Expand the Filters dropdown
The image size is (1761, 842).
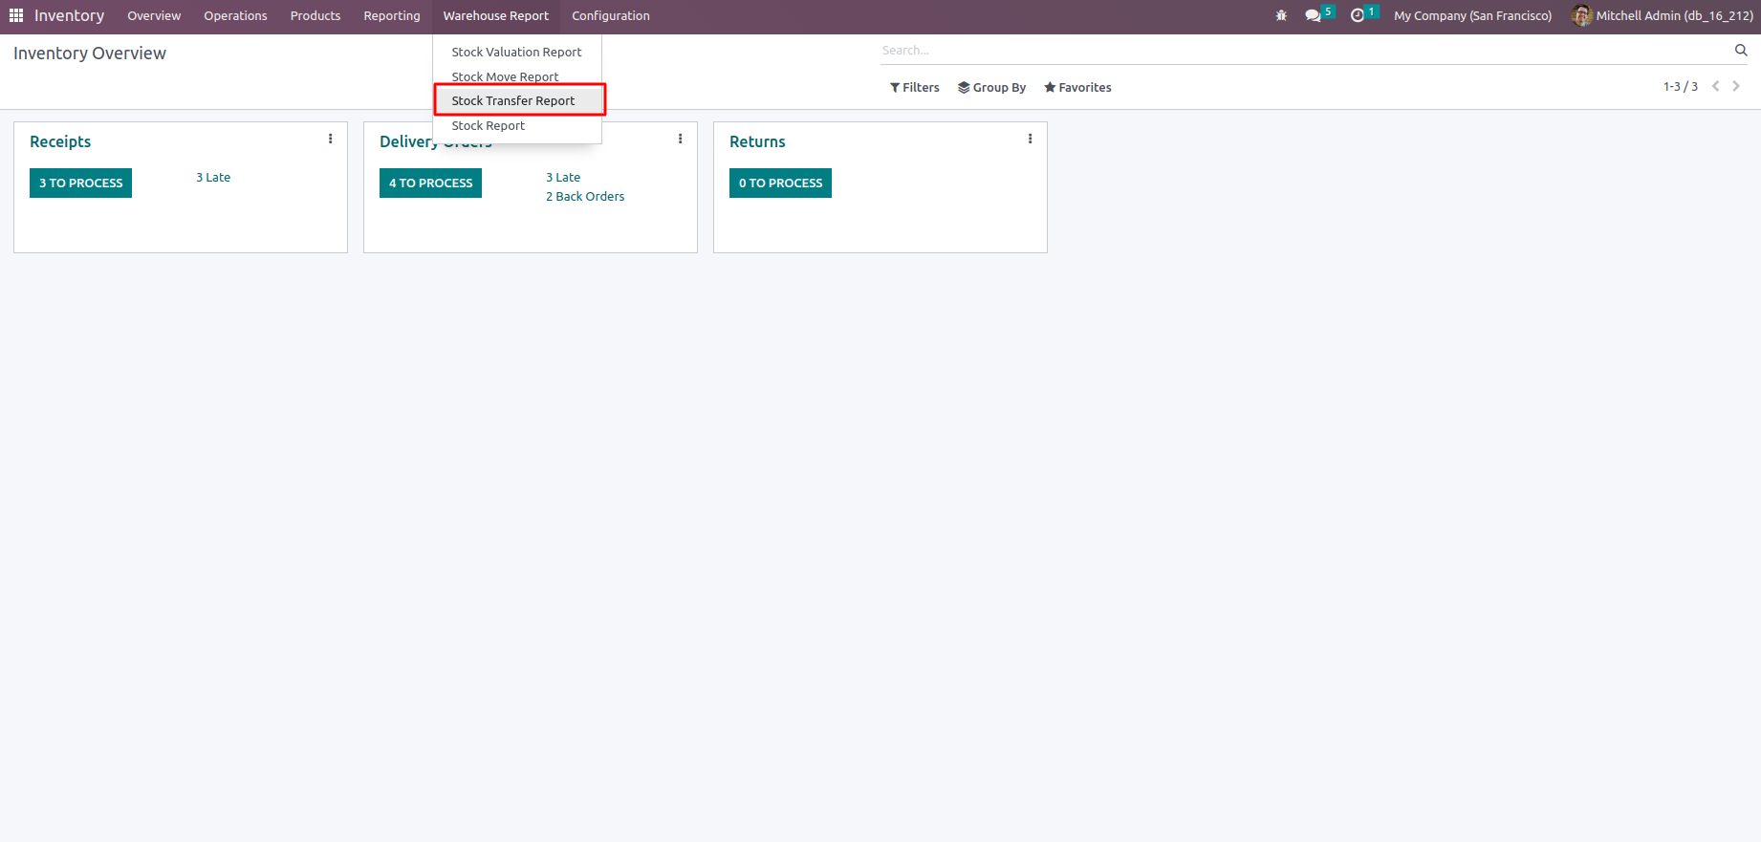click(x=915, y=87)
